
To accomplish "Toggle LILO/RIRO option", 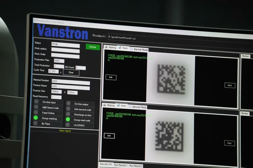I will [x=80, y=125].
